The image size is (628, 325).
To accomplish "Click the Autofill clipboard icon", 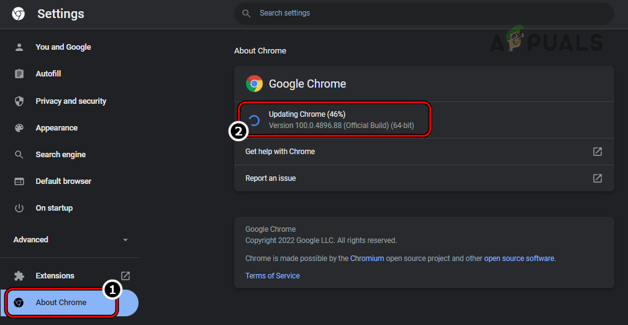I will [x=19, y=74].
